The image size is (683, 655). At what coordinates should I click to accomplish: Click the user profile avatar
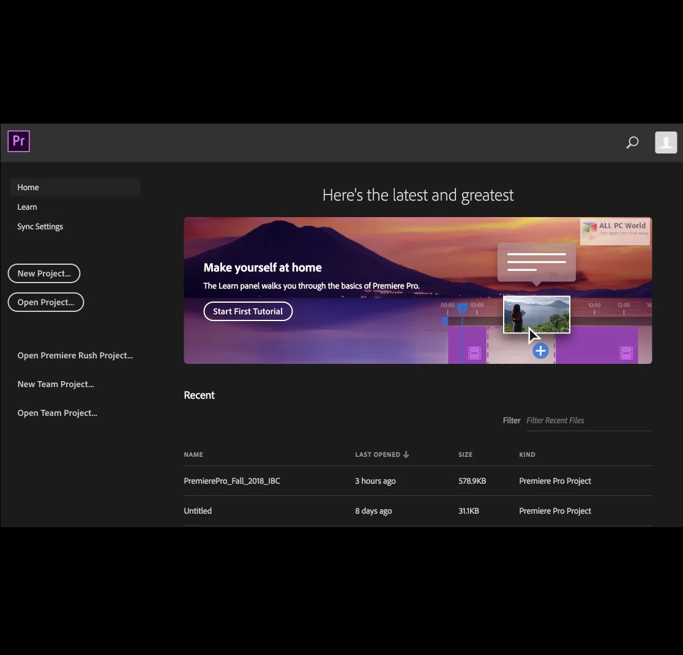coord(666,142)
